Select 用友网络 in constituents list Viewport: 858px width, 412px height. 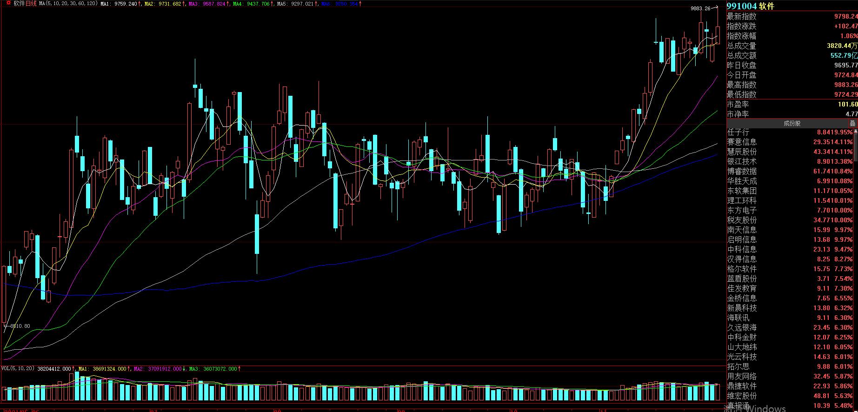pos(742,377)
